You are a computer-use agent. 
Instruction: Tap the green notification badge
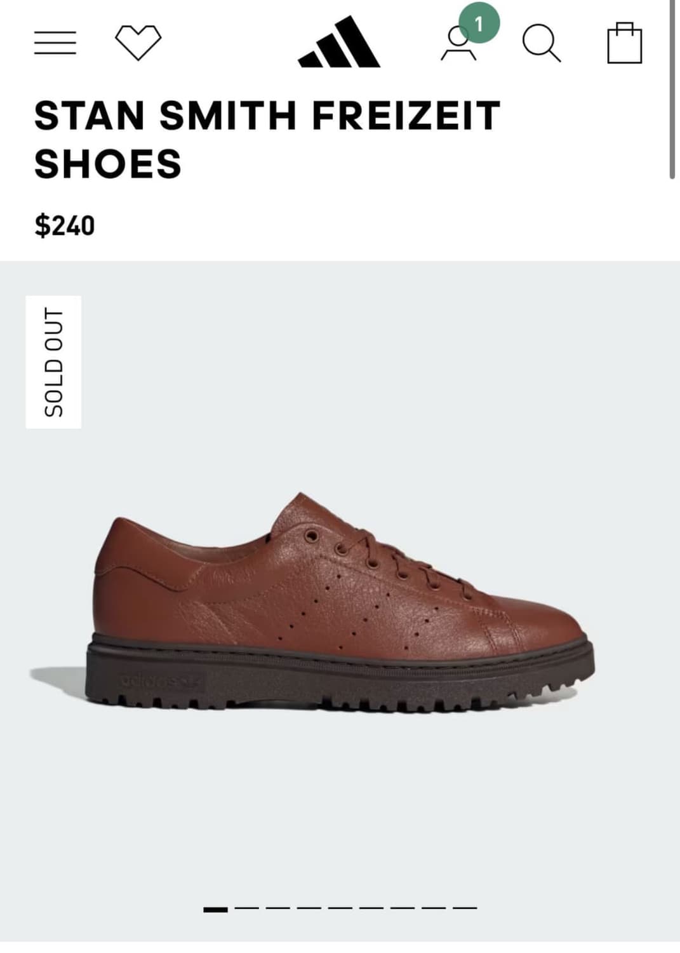click(x=479, y=24)
